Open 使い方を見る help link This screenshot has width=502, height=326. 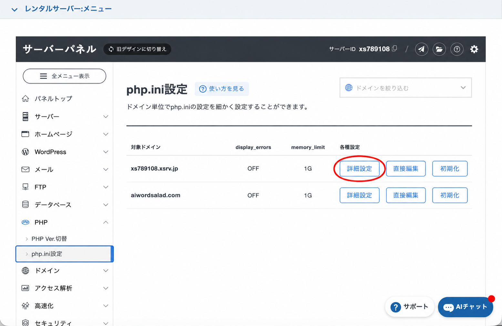[222, 89]
